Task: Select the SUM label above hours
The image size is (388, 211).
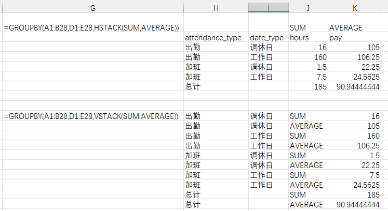Action: tap(308, 27)
